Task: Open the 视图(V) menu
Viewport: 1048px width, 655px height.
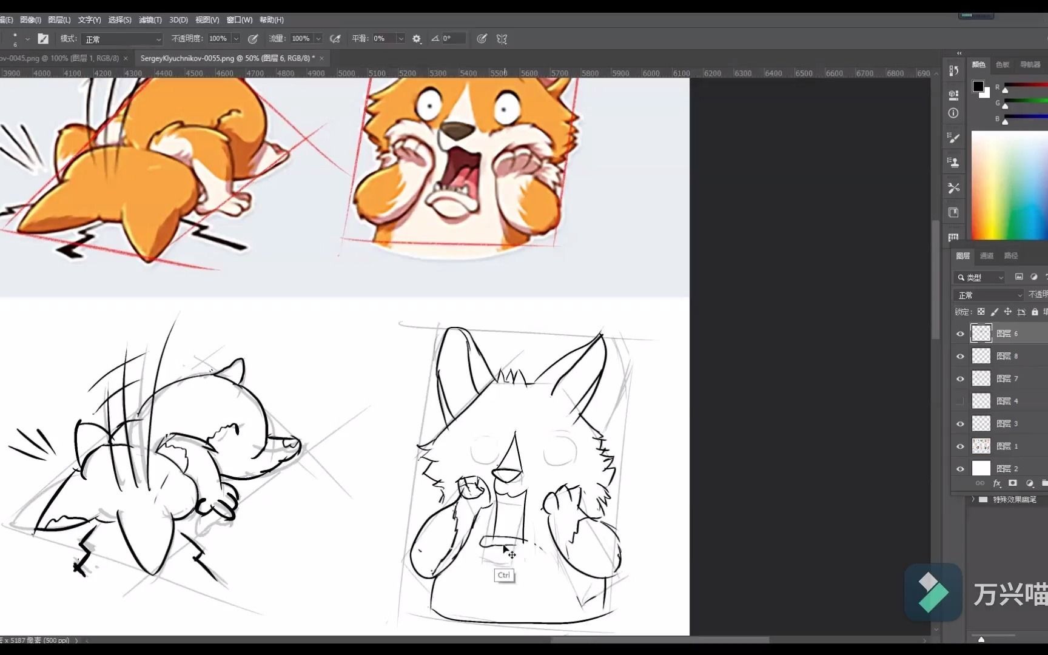Action: 207,20
